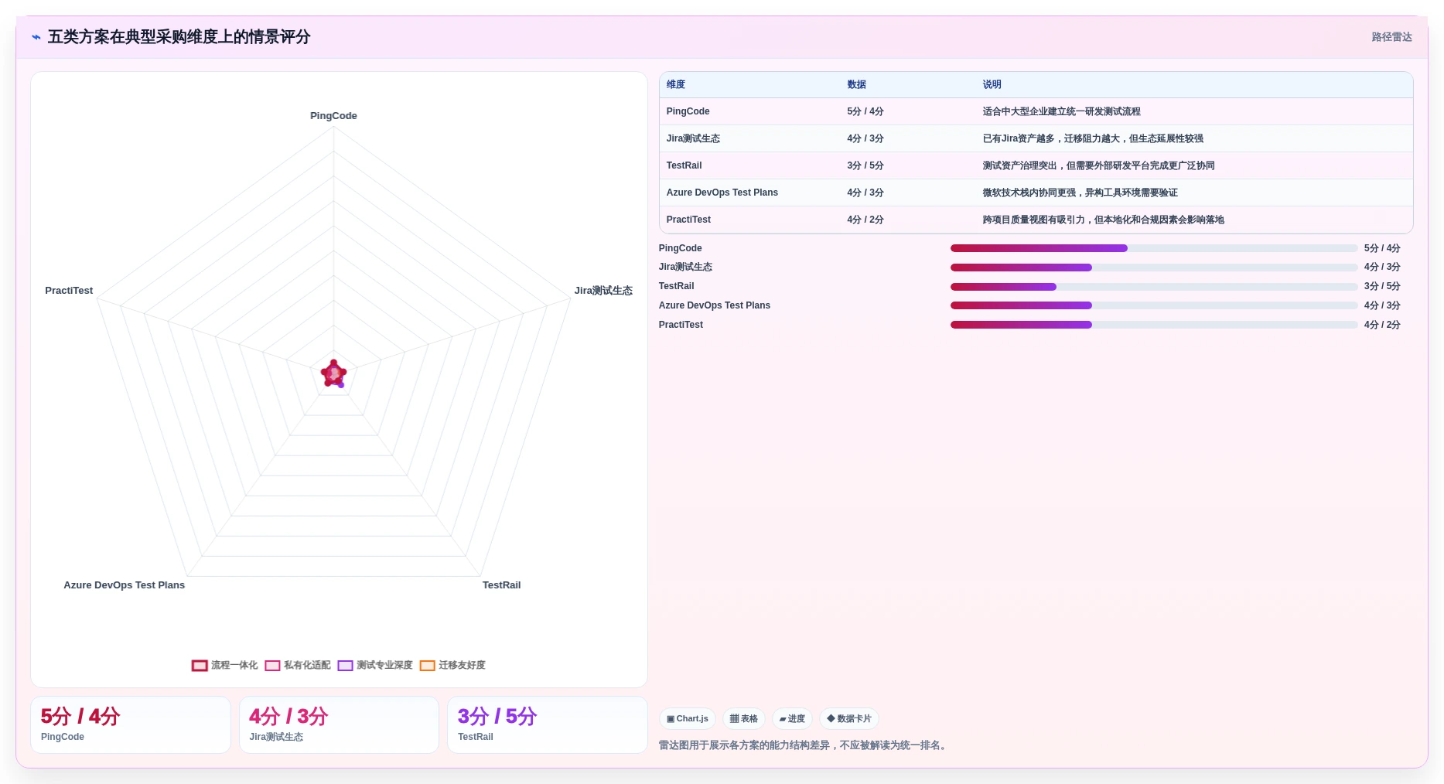The width and height of the screenshot is (1444, 784).
Task: Toggle the 流程一体化 legend series
Action: [x=224, y=665]
